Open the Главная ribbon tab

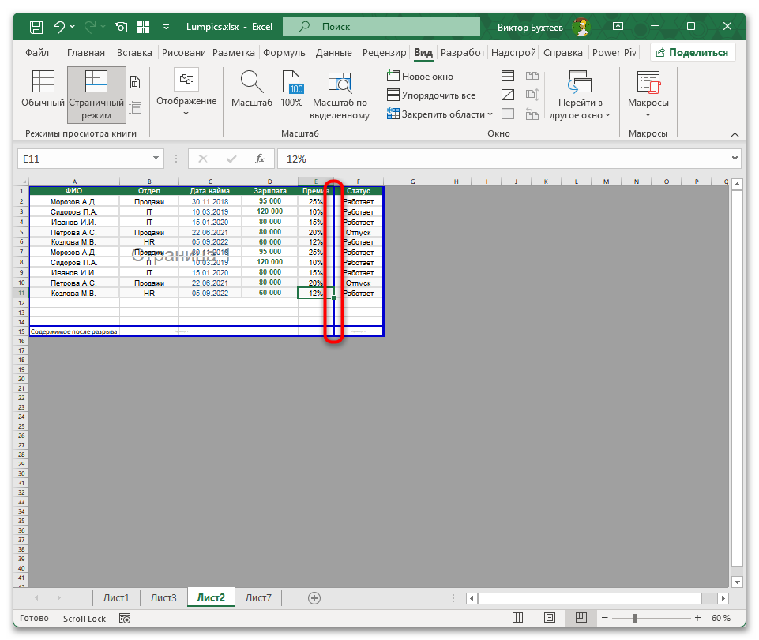pos(86,53)
